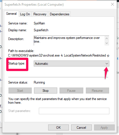Click the Resume service button
119x135 pixels.
(x=97, y=91)
